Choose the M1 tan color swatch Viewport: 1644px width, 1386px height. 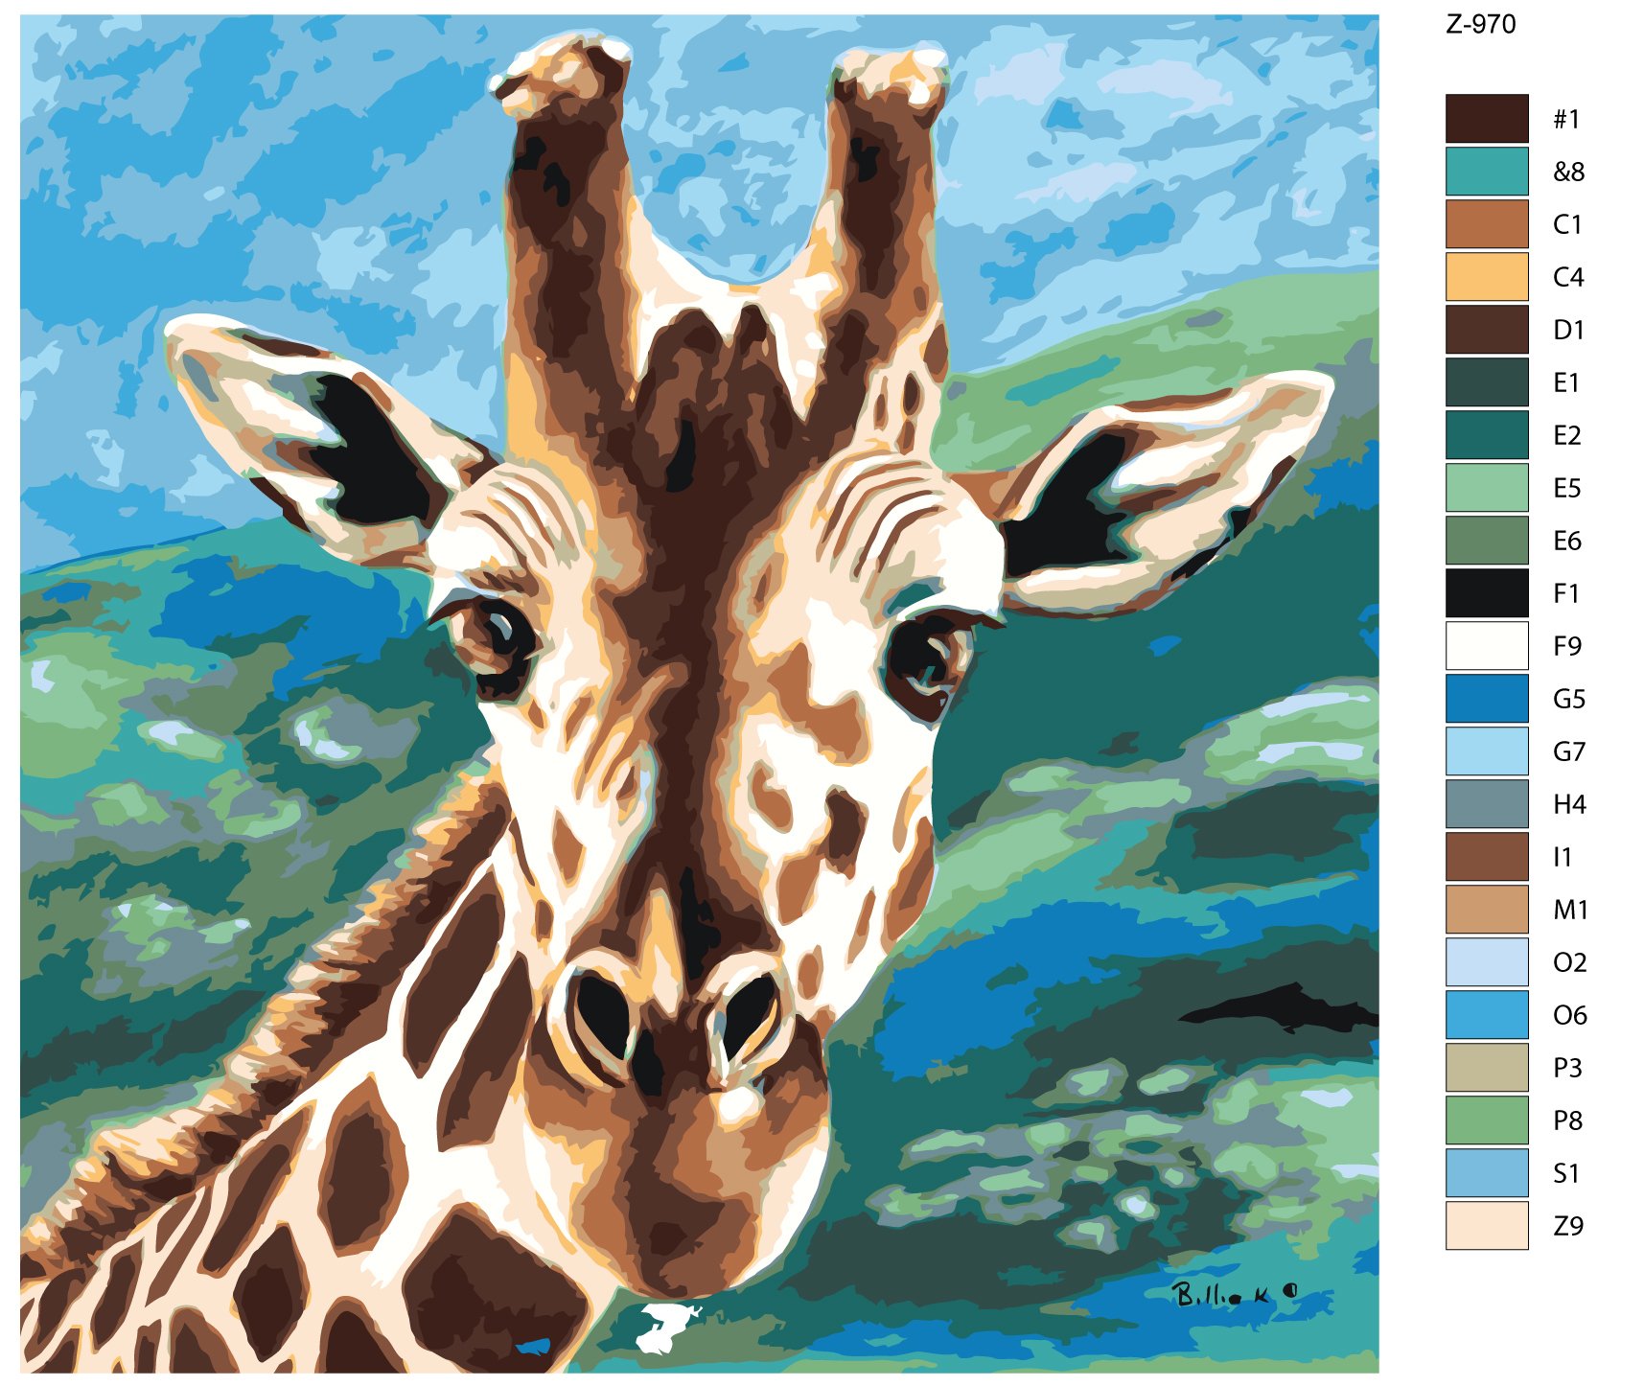1487,910
